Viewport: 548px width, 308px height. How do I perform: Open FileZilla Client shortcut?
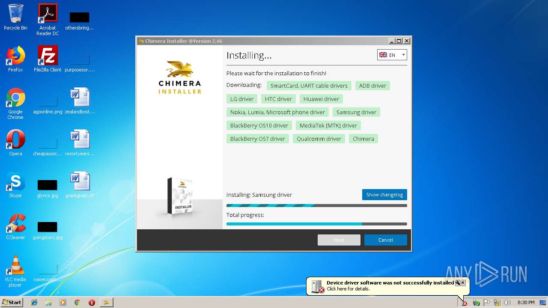(48, 59)
